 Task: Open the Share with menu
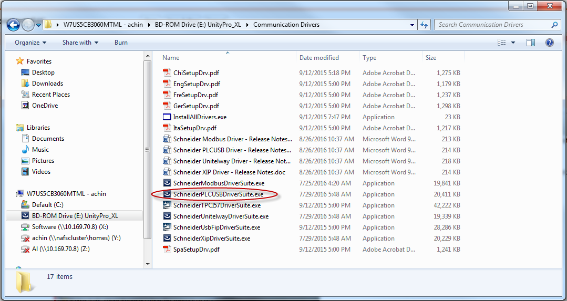coord(80,42)
